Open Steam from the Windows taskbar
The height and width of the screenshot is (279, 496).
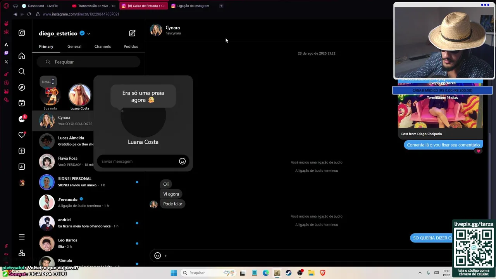coord(288,273)
